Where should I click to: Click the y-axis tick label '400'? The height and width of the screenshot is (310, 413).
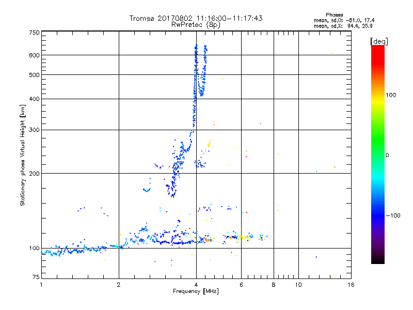click(x=34, y=99)
